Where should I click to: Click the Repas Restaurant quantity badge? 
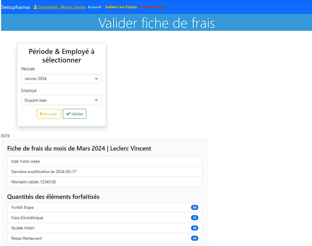(194, 238)
